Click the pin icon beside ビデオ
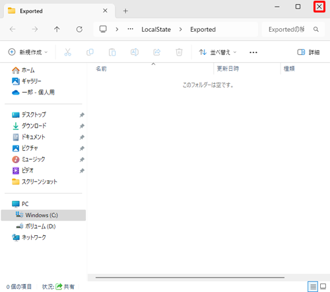Image resolution: width=330 pixels, height=292 pixels. pos(82,170)
